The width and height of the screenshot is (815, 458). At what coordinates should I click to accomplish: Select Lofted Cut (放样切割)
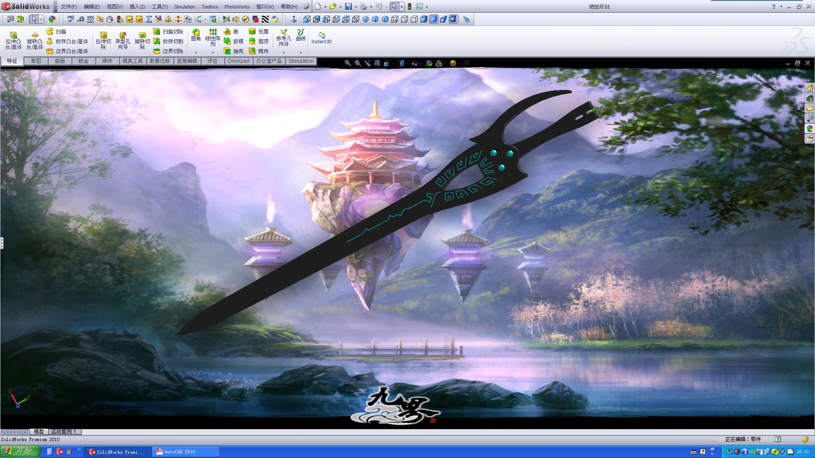coord(168,42)
